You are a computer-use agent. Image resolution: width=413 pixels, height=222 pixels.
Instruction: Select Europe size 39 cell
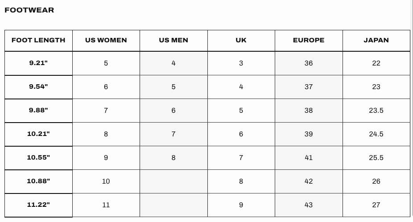pyautogui.click(x=309, y=134)
